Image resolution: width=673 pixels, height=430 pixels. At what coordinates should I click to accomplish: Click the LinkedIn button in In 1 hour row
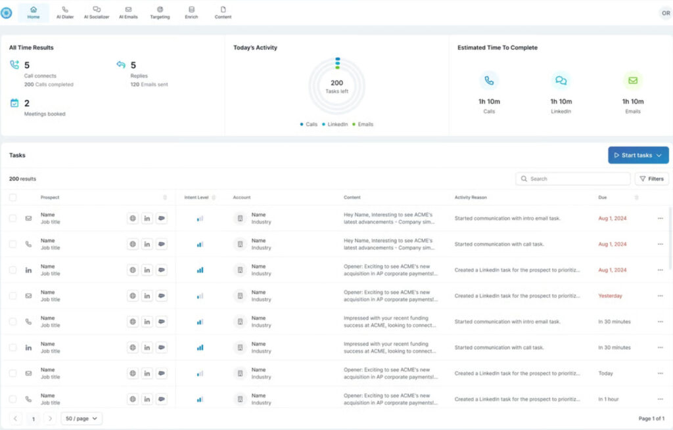tap(147, 399)
